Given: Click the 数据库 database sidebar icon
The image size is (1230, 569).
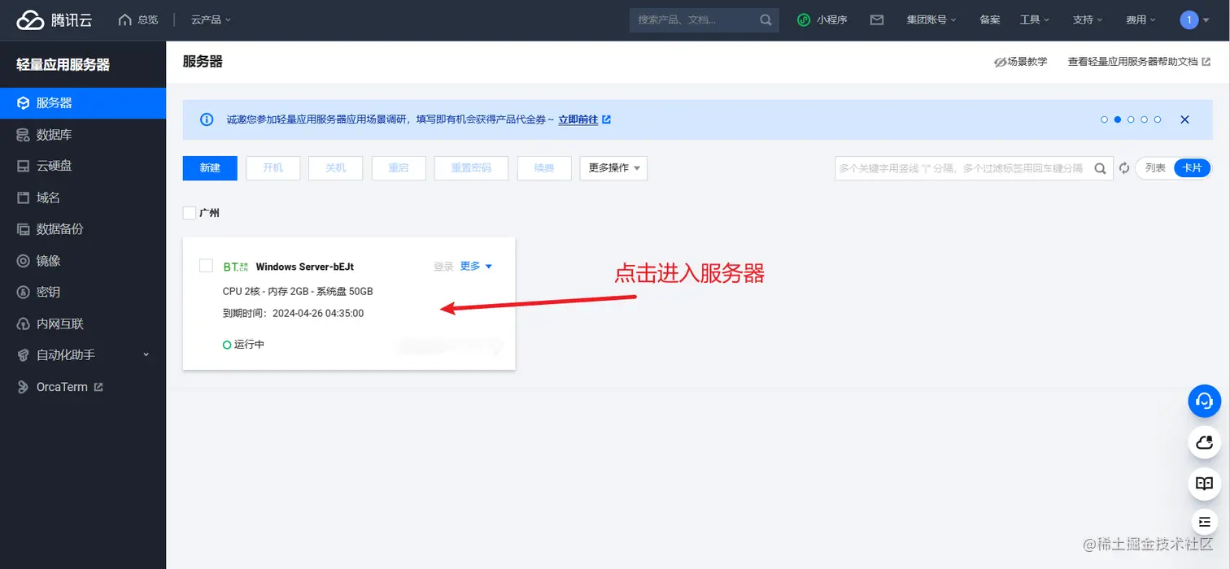Looking at the screenshot, I should pos(23,135).
